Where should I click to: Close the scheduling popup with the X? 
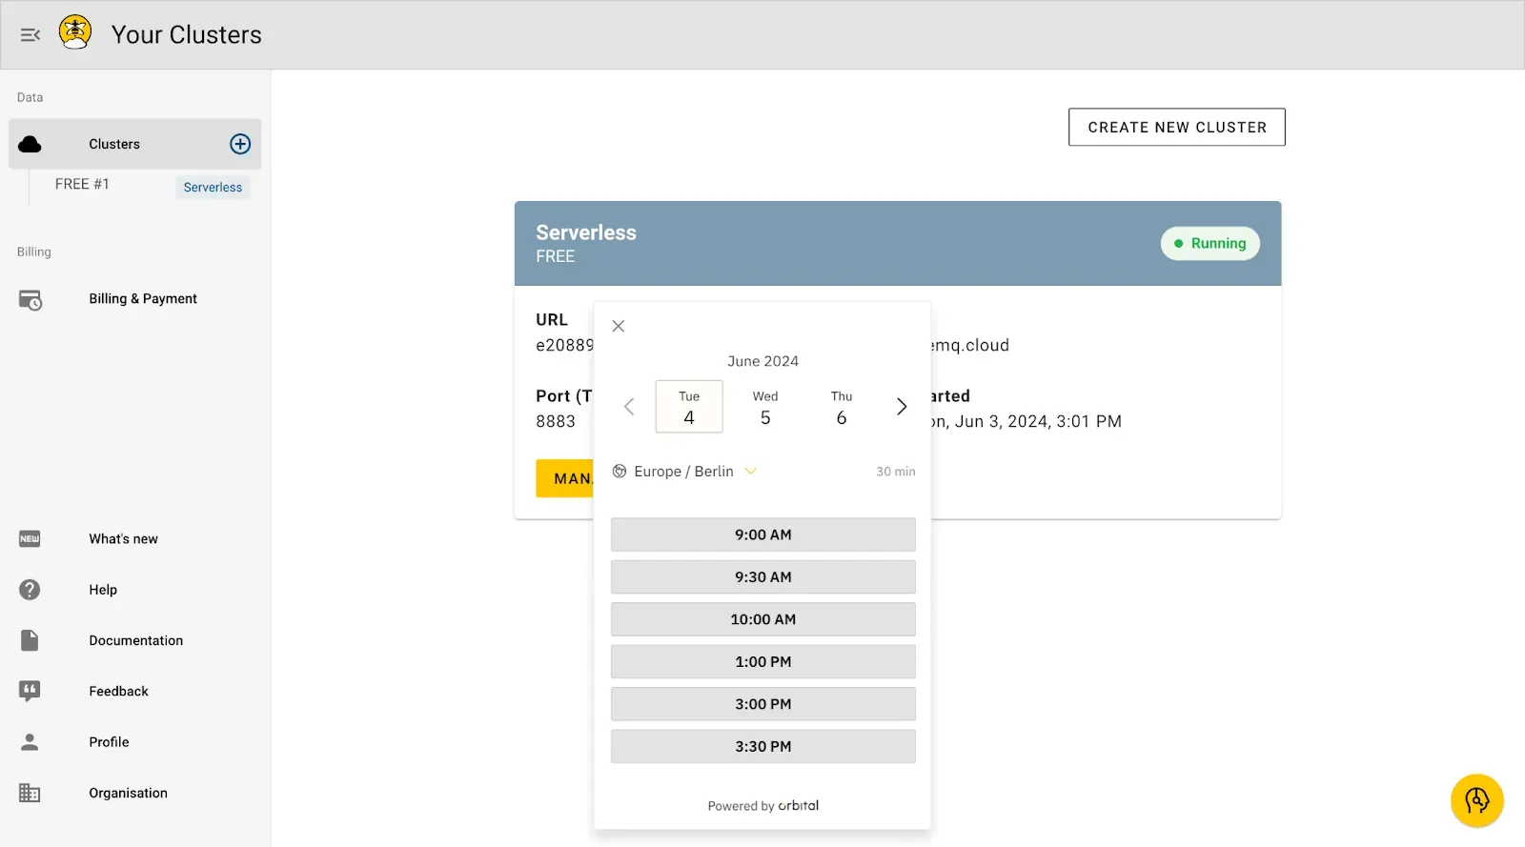tap(619, 326)
